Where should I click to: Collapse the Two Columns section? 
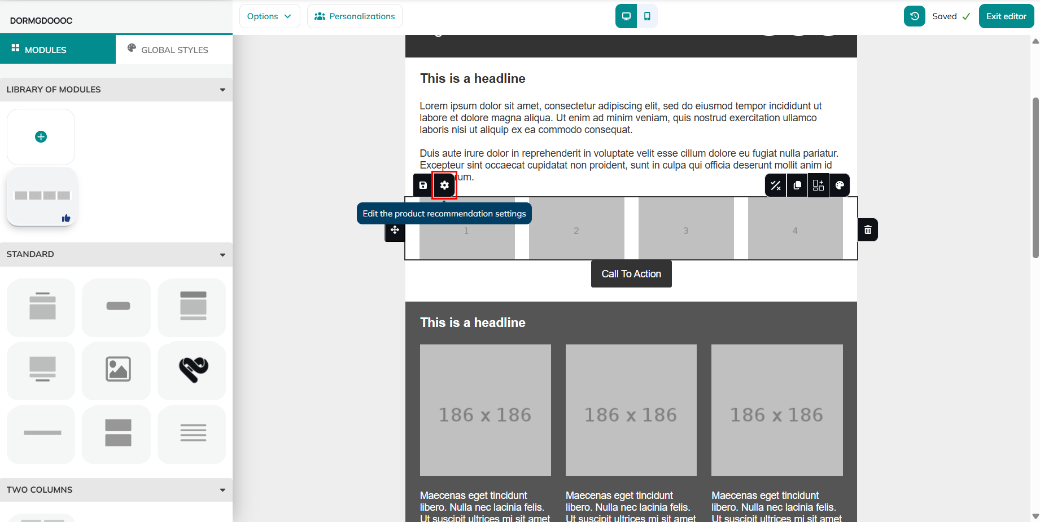click(x=116, y=490)
